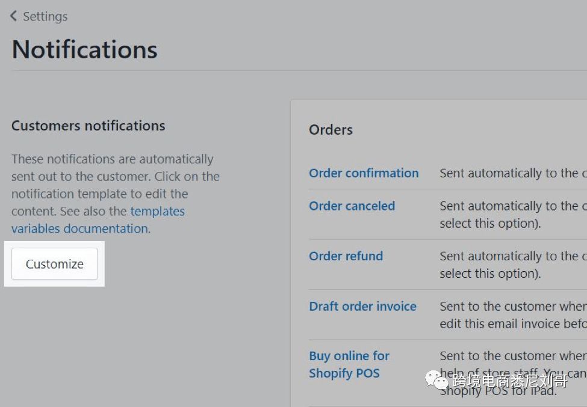
Task: Open the Draft order invoice template
Action: (x=362, y=307)
